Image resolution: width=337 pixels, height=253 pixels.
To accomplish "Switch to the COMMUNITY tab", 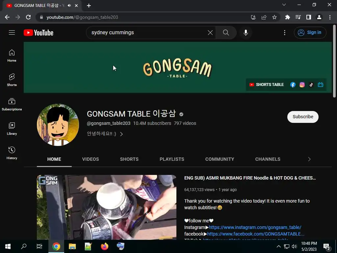I will (x=220, y=159).
